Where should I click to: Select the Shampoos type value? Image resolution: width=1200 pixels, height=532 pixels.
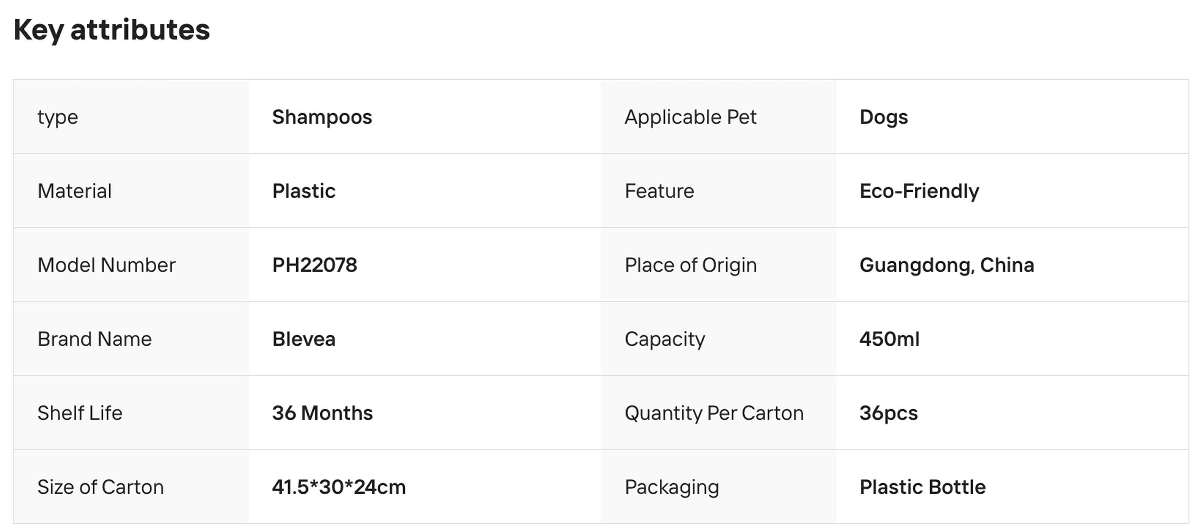pos(322,117)
